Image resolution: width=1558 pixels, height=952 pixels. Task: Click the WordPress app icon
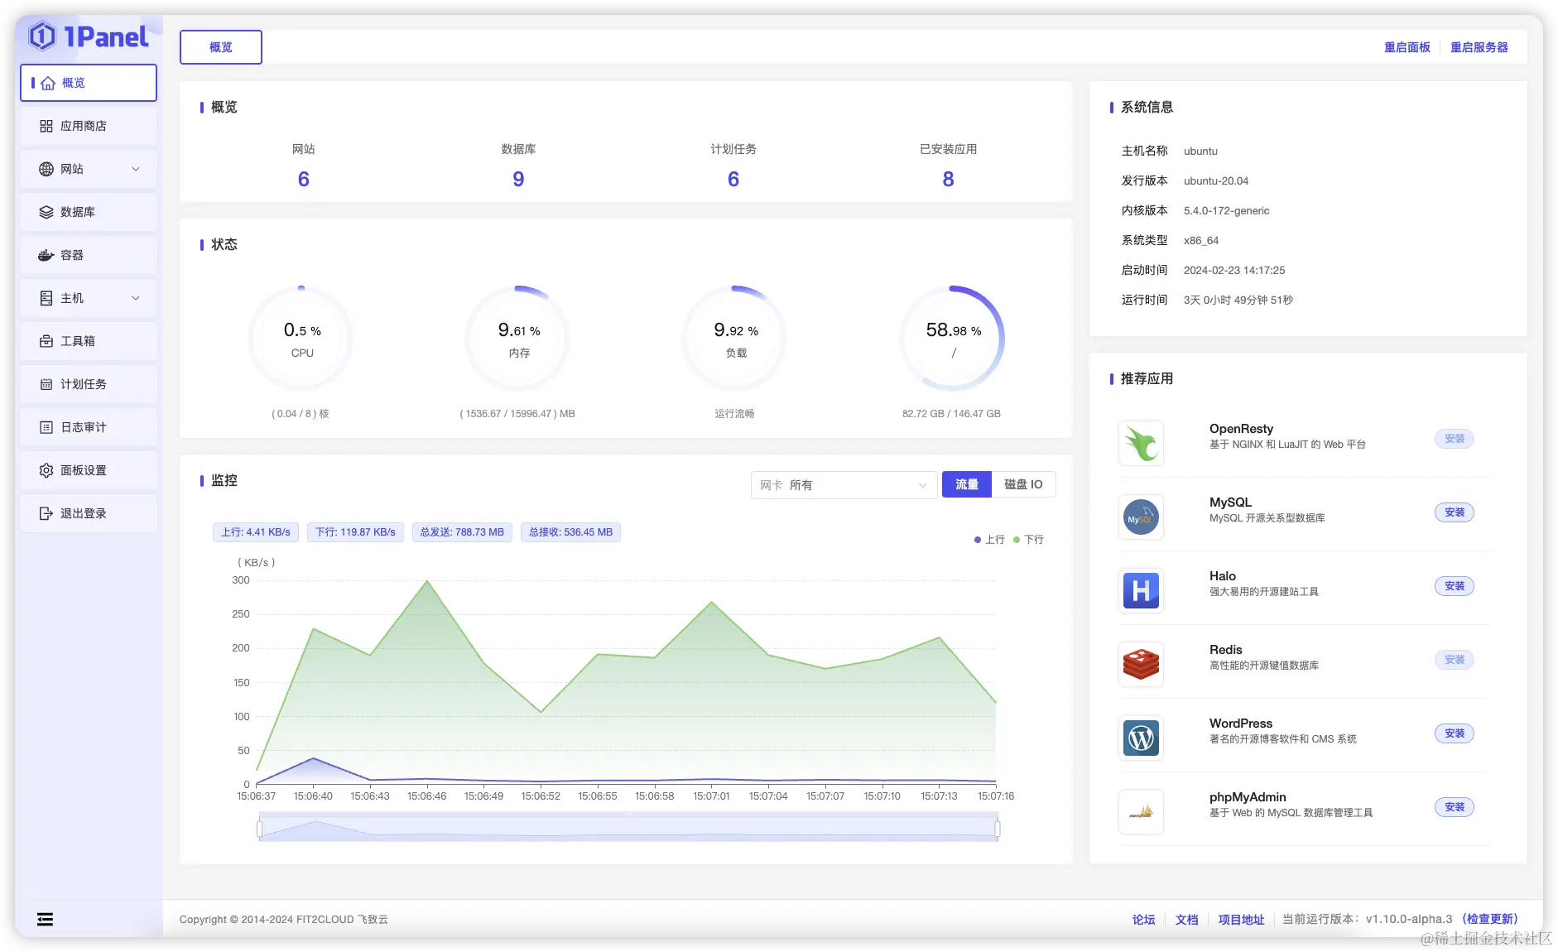[x=1141, y=738]
